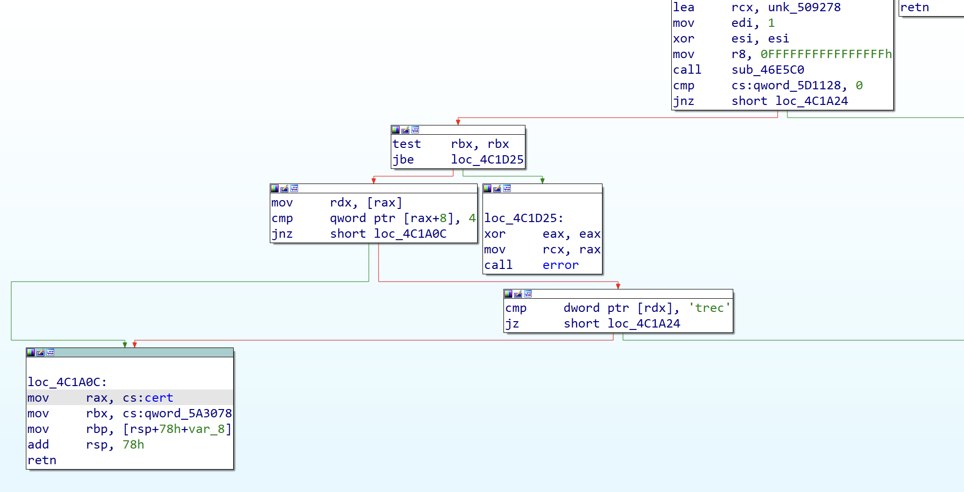Click the 0FFFFFFFFFFFFFFFh constant in mov r8
Viewport: 964px width, 492px height.
click(x=826, y=54)
